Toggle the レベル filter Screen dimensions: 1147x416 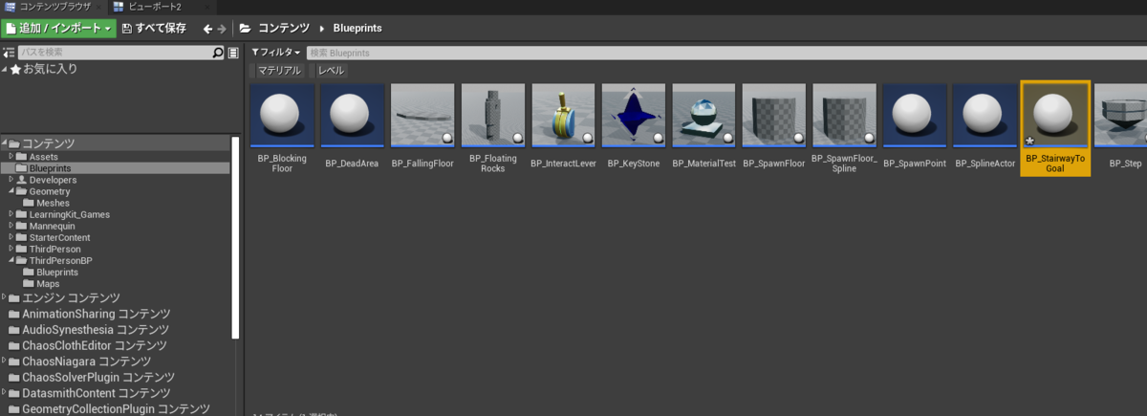pyautogui.click(x=331, y=71)
